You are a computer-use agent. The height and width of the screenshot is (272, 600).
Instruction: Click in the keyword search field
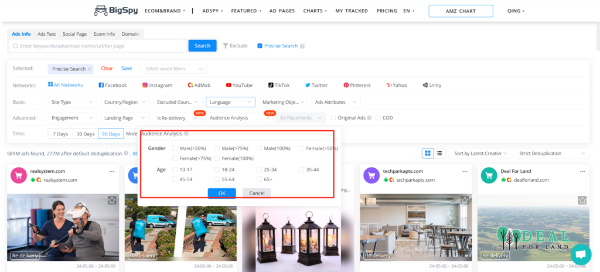[x=98, y=46]
